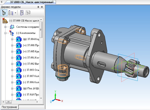Select the (-) 37.007 component label
150x110 pixels.
click(31, 76)
